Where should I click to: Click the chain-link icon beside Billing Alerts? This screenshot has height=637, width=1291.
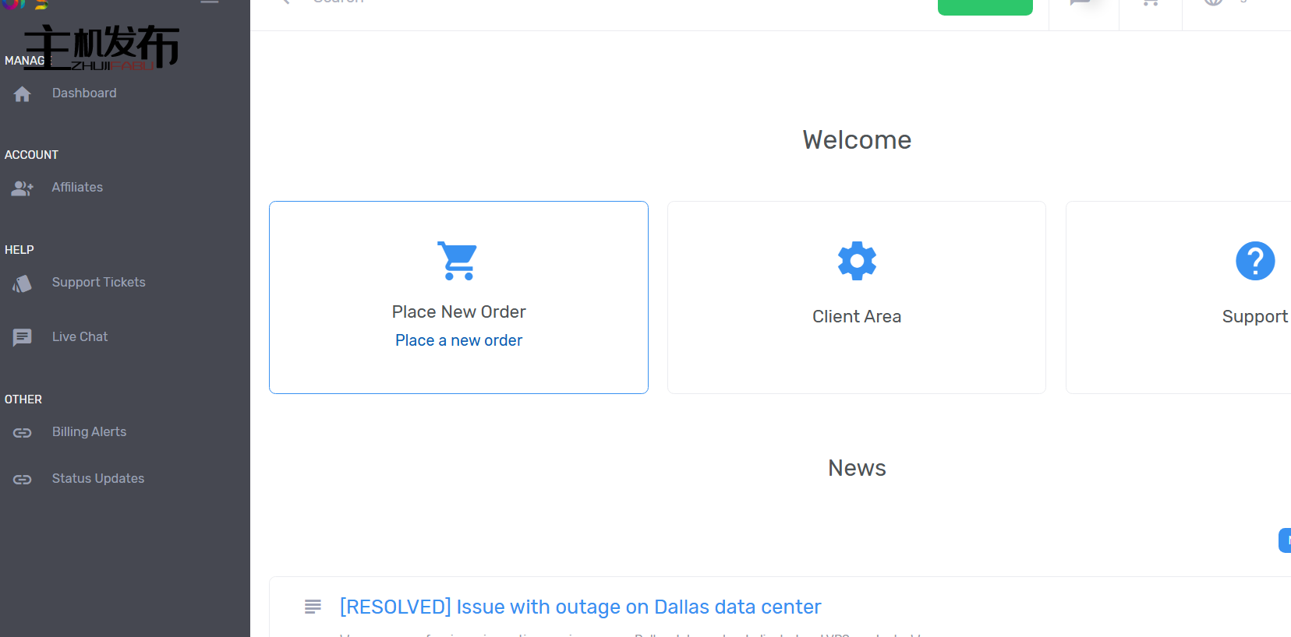pyautogui.click(x=22, y=433)
